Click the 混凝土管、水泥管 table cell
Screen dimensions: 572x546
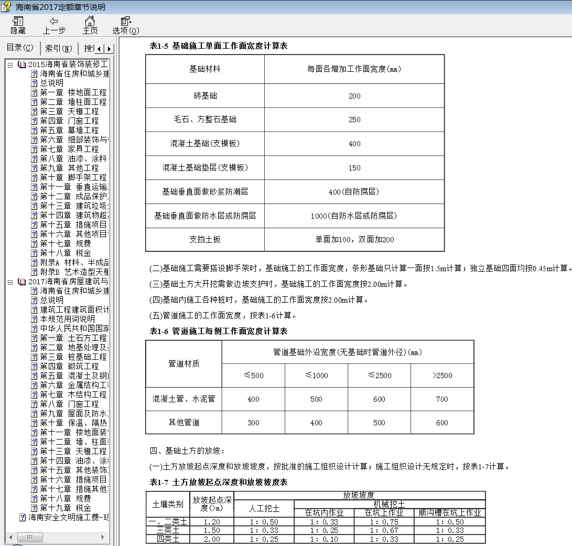tap(184, 399)
